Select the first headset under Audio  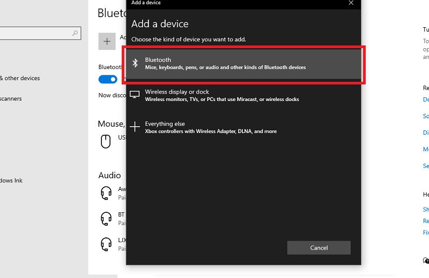pos(106,193)
